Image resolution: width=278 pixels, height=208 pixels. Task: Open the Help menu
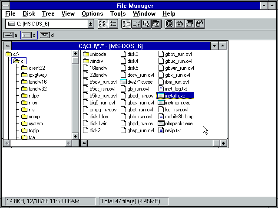pyautogui.click(x=169, y=13)
